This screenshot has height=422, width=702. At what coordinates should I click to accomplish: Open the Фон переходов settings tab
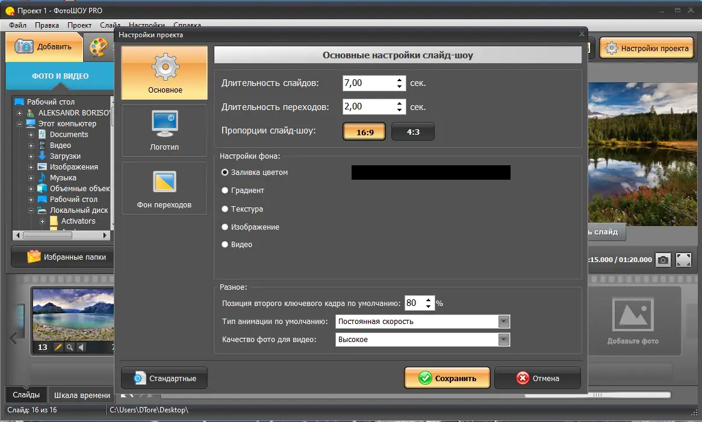pos(164,188)
